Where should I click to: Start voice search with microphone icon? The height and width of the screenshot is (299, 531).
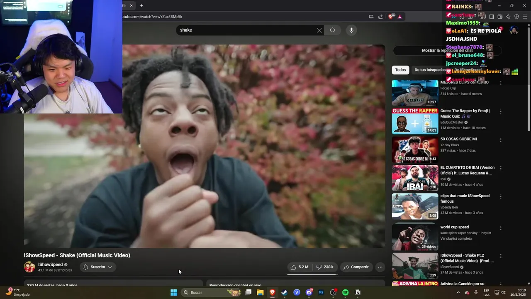(x=351, y=30)
